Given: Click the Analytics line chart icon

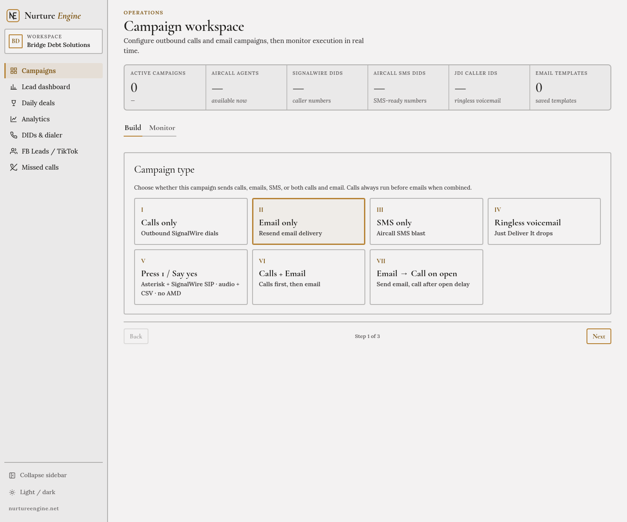Looking at the screenshot, I should tap(13, 119).
